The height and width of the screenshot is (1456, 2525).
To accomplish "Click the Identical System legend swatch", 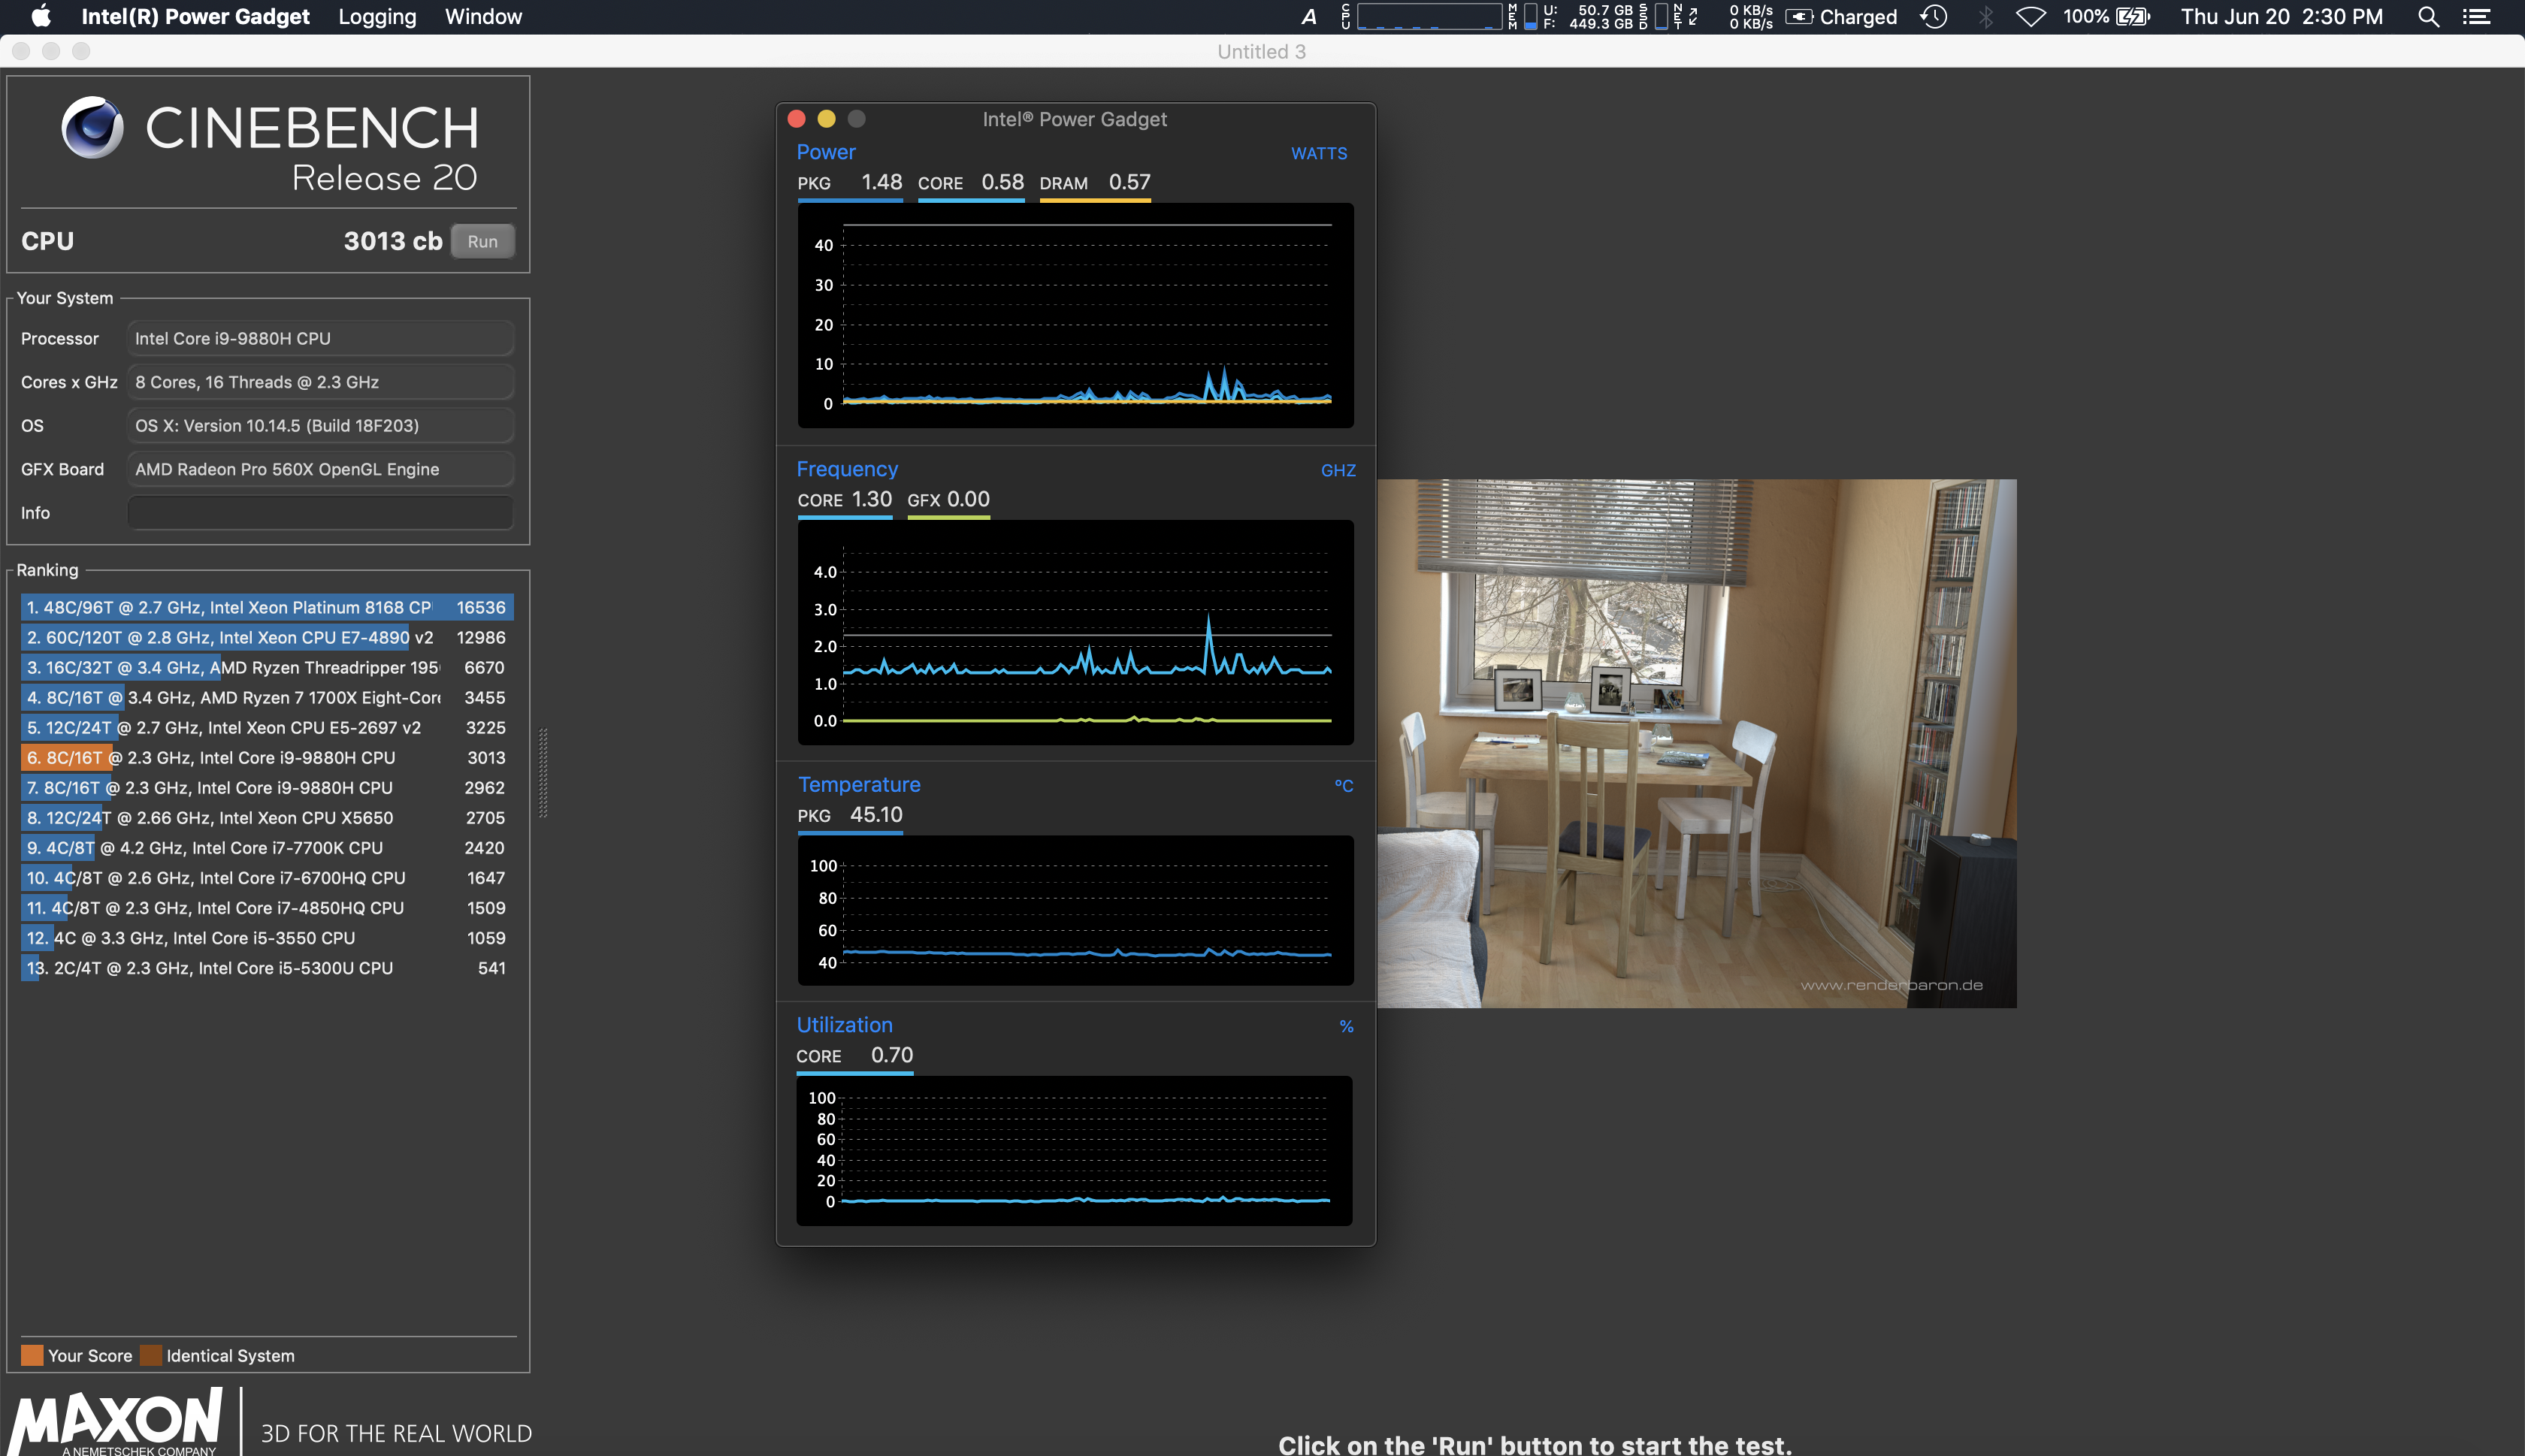I will (x=151, y=1355).
